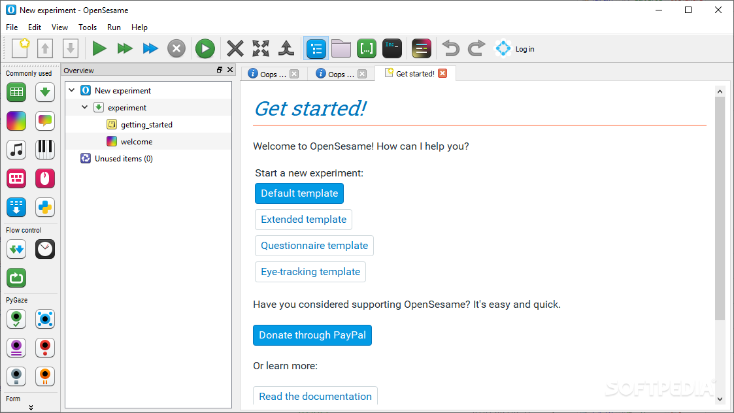Open the Run menu
Image resolution: width=734 pixels, height=413 pixels.
pyautogui.click(x=114, y=27)
